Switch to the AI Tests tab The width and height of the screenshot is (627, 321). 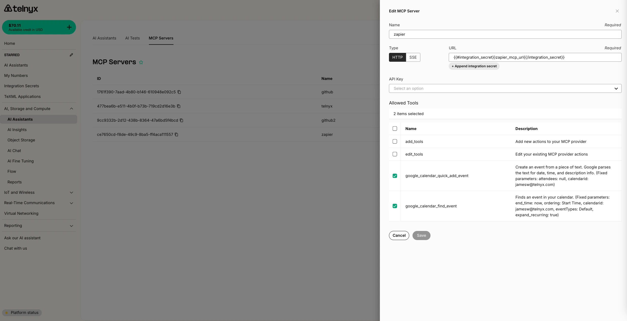pos(132,38)
